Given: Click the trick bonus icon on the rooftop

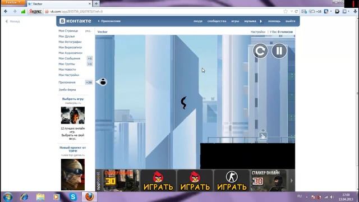Looking at the screenshot, I should (x=263, y=136).
